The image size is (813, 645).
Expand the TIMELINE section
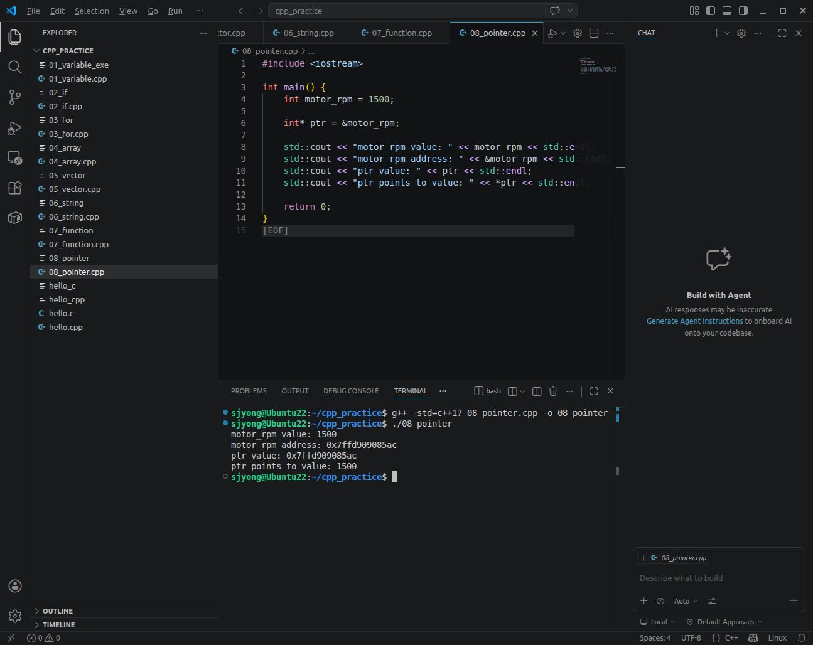click(x=58, y=625)
